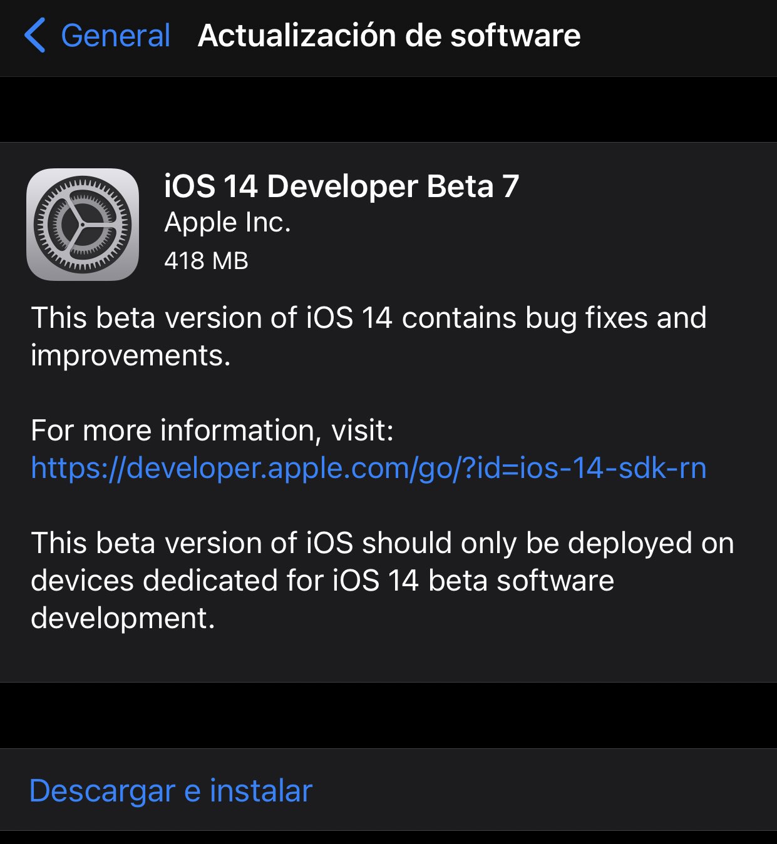Go back to General settings label
Screen dimensions: 777x844
(116, 36)
